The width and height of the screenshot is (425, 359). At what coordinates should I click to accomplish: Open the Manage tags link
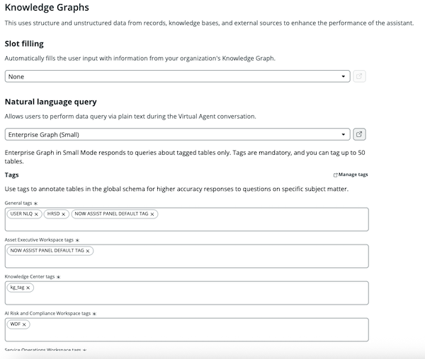pos(351,175)
